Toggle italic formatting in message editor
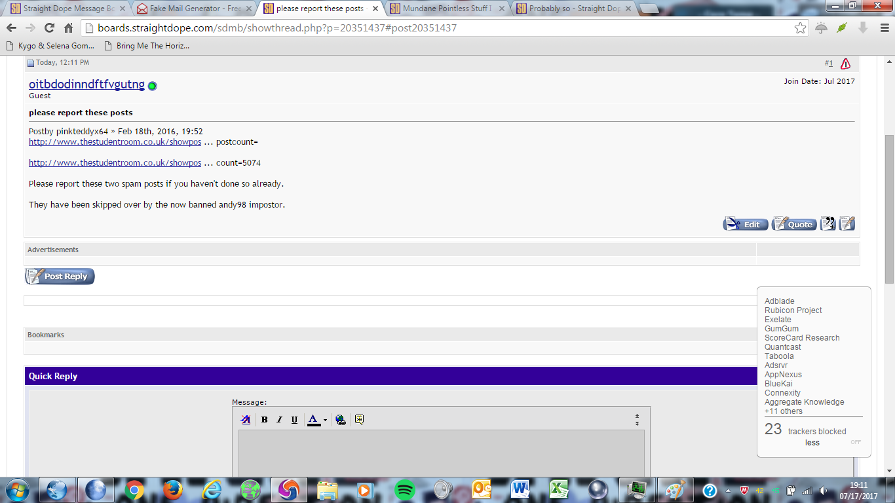Screen dimensions: 895x503 tap(279, 420)
